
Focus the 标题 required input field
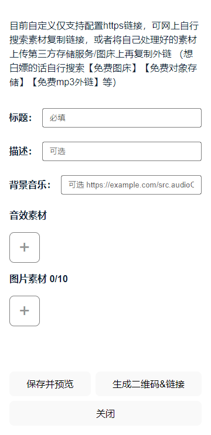[x=122, y=118]
